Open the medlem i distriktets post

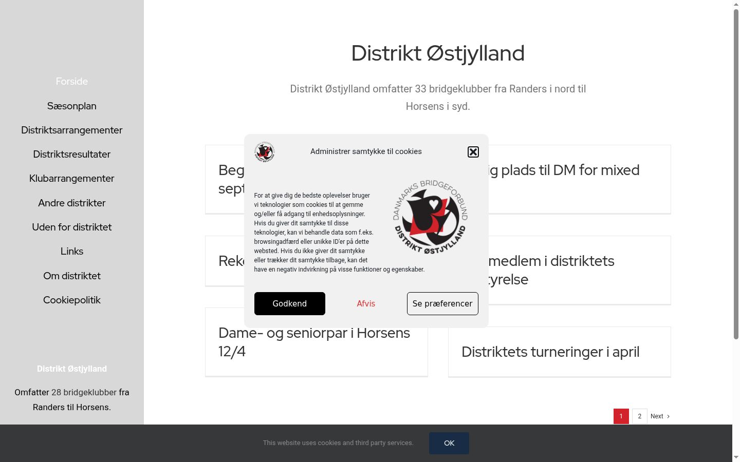pyautogui.click(x=550, y=270)
